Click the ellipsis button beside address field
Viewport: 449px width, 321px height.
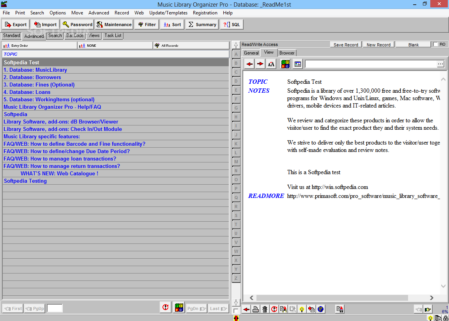click(x=440, y=64)
